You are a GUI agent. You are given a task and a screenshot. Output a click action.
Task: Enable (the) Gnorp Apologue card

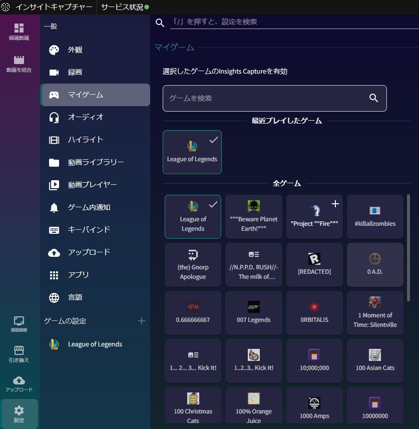click(193, 265)
